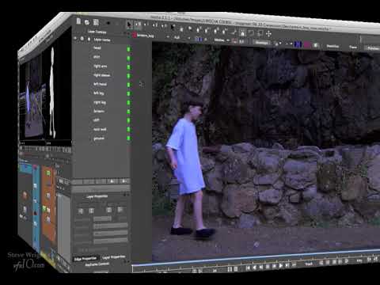Select the arrow Pick tool in toolbar
The height and width of the screenshot is (285, 380).
(x=129, y=25)
